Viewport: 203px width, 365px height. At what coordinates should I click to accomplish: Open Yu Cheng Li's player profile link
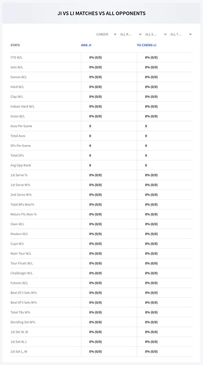(x=147, y=45)
